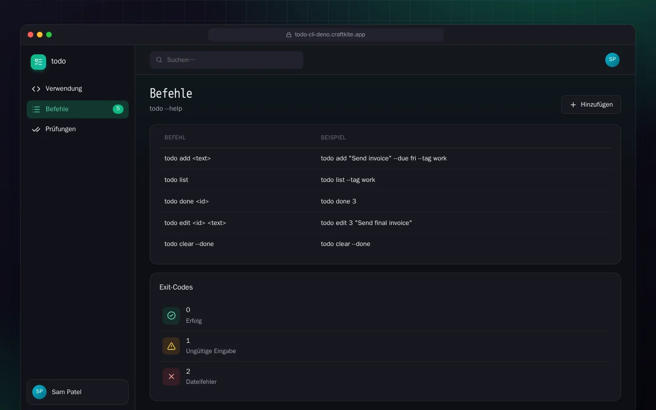Click the todo app logo icon
Screen dimensions: 656x410
click(38, 62)
